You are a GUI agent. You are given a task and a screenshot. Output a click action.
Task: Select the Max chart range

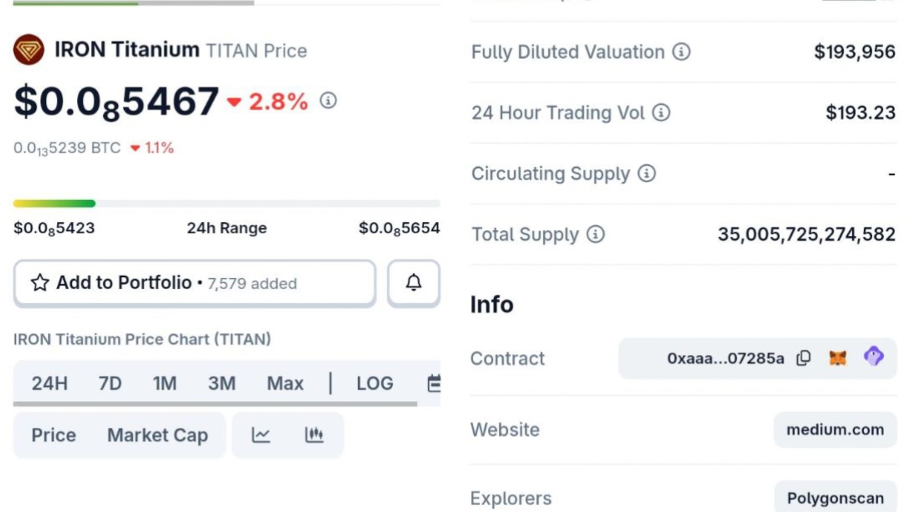[285, 383]
